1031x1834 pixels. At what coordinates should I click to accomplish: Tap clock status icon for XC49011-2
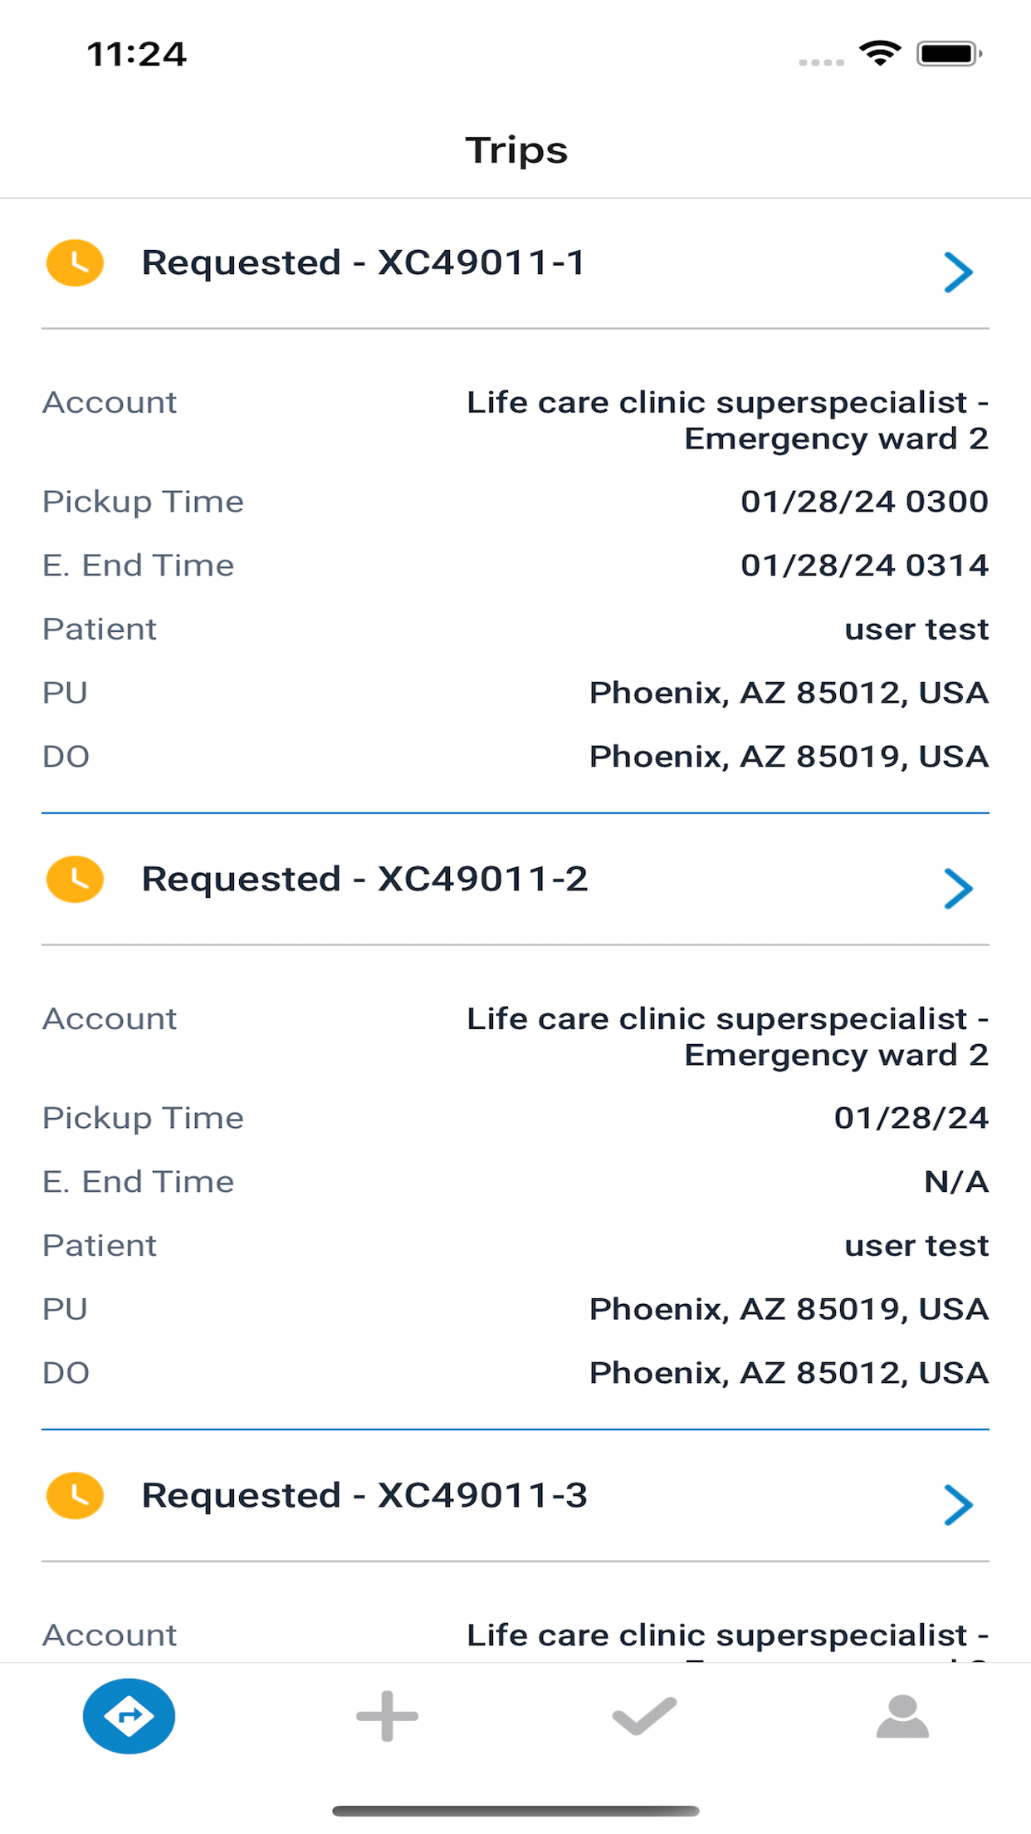75,880
